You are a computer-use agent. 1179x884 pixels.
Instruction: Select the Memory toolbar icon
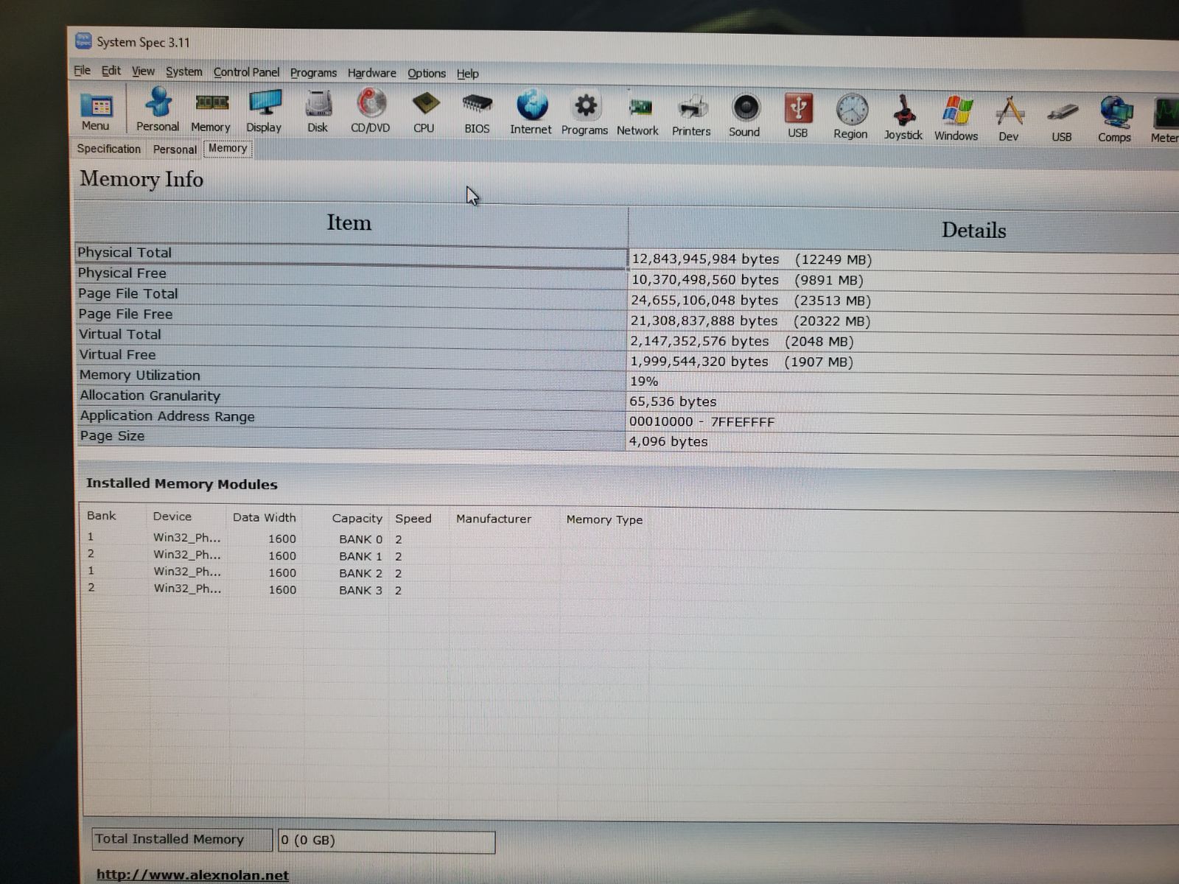pos(211,111)
